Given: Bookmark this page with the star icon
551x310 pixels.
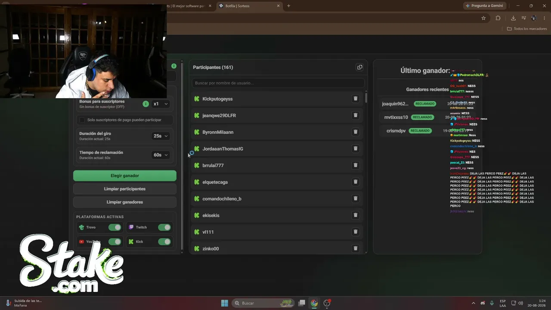Looking at the screenshot, I should pos(483,18).
